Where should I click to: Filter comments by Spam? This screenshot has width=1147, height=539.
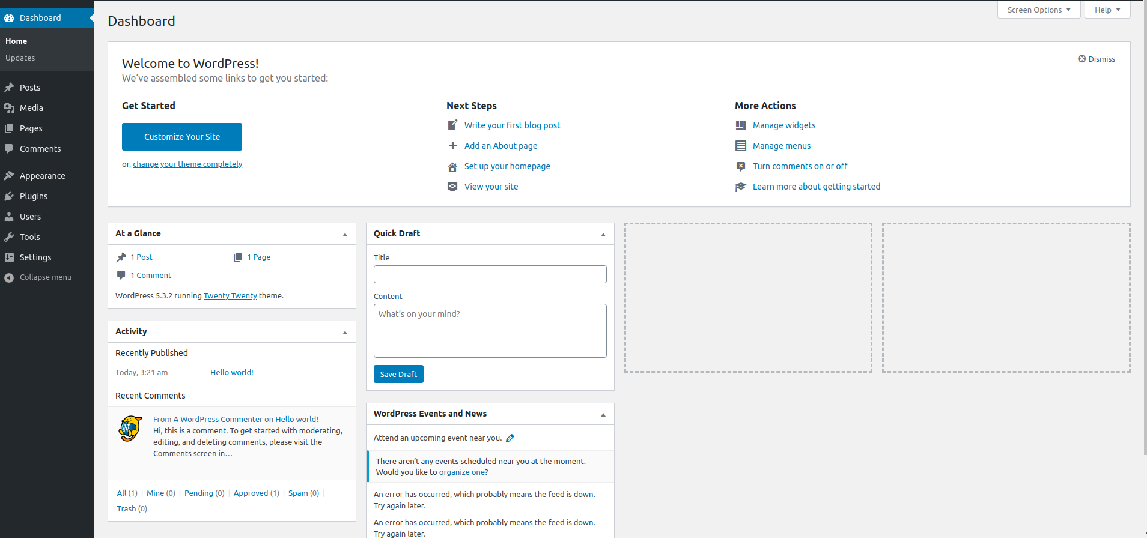(x=303, y=493)
